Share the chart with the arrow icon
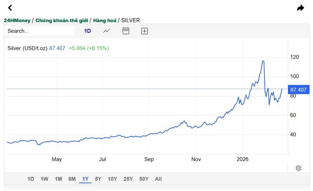The height and width of the screenshot is (191, 313). (x=300, y=8)
